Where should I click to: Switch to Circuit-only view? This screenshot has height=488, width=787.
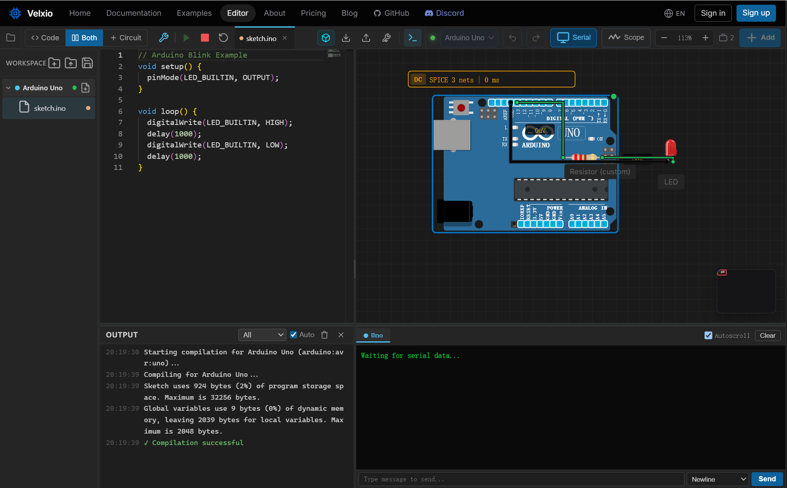click(125, 37)
